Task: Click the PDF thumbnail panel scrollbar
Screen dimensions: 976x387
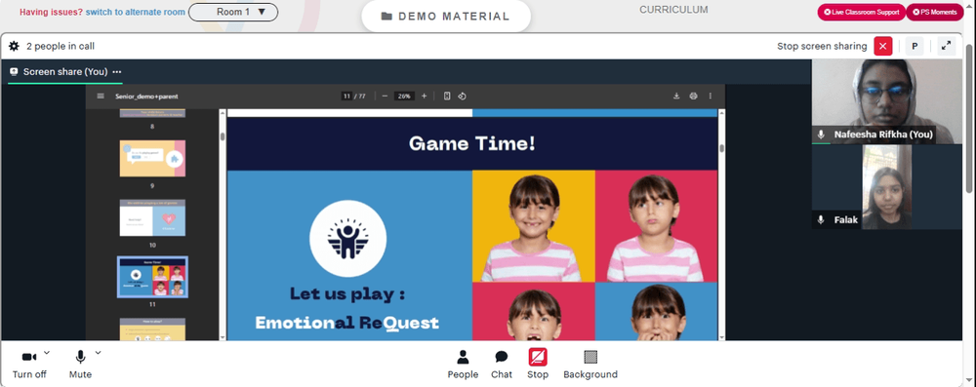Action: point(223,136)
